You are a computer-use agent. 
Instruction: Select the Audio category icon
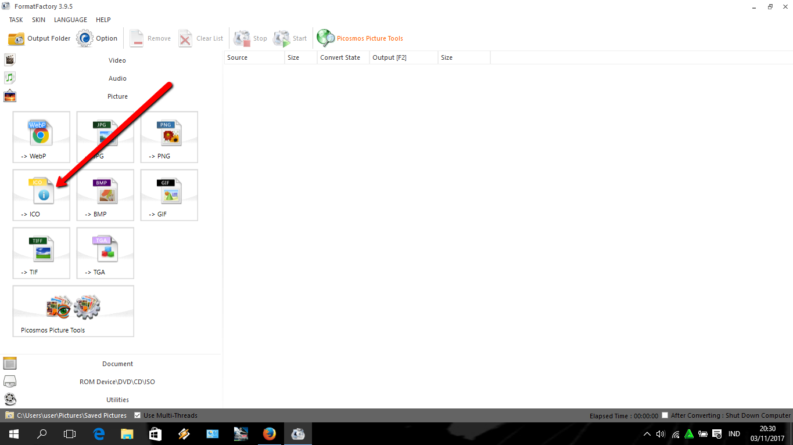click(x=9, y=77)
